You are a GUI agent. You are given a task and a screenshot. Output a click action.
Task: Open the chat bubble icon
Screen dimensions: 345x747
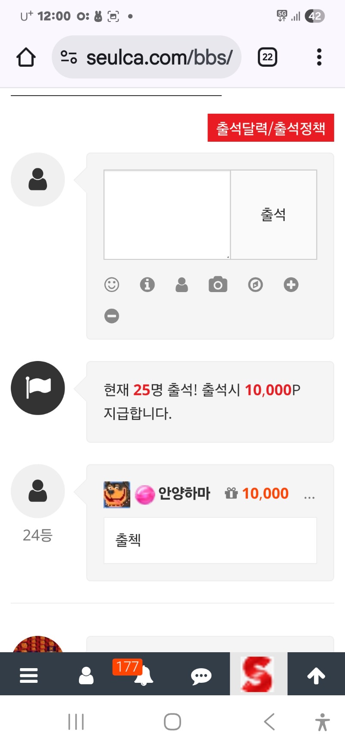click(201, 676)
